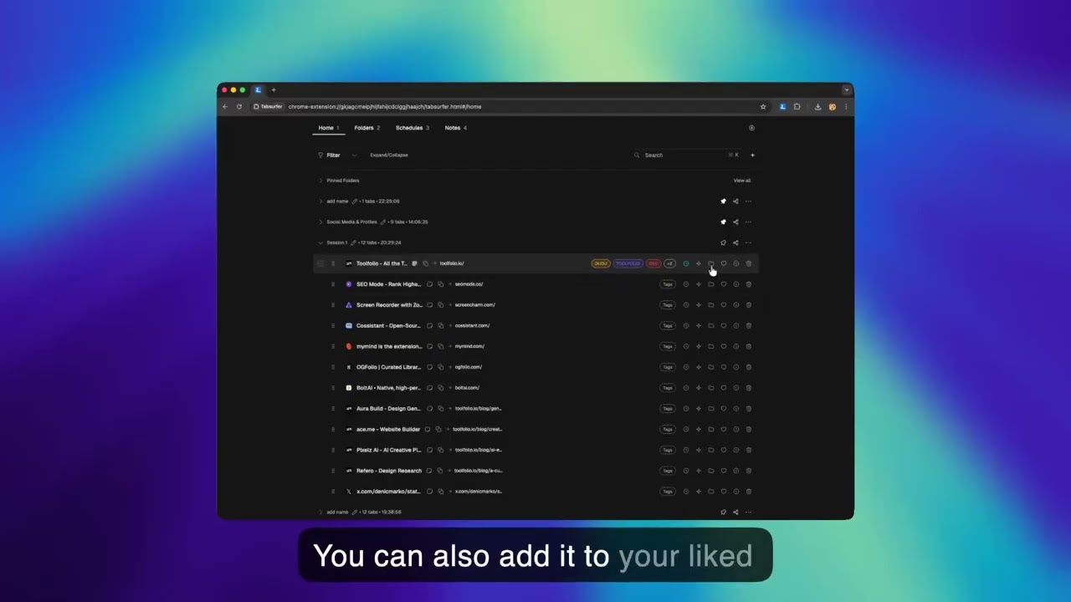Open the toolfolio.io/ link
This screenshot has height=602, width=1071.
click(x=452, y=263)
